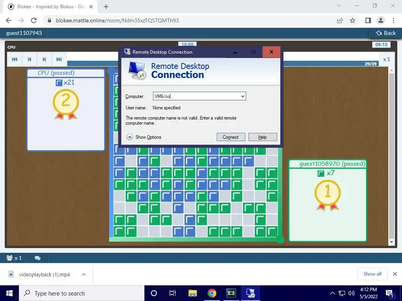Click the x1 replay speed control
Screen dimensions: 402x301
pyautogui.click(x=386, y=60)
